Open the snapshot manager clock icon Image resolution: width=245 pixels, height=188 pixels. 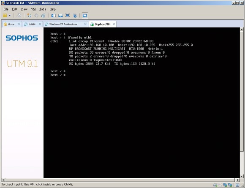pyautogui.click(x=43, y=16)
